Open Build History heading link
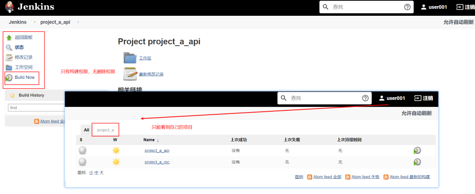The height and width of the screenshot is (194, 475). pyautogui.click(x=31, y=95)
